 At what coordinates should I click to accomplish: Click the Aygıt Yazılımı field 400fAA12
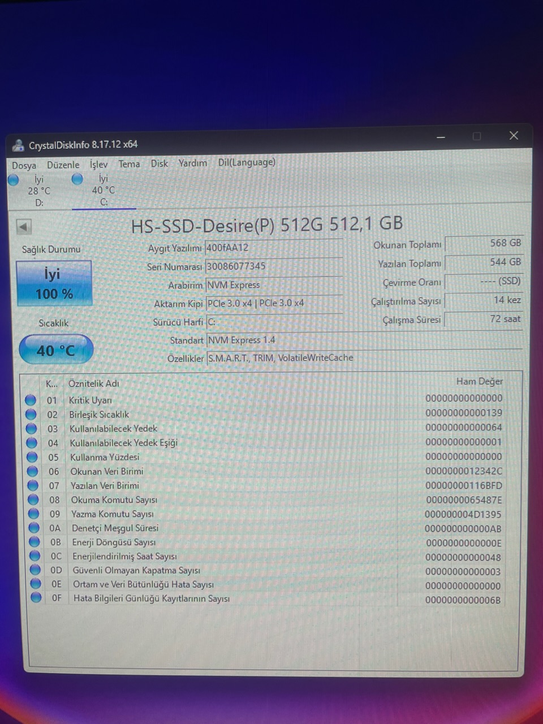[274, 247]
